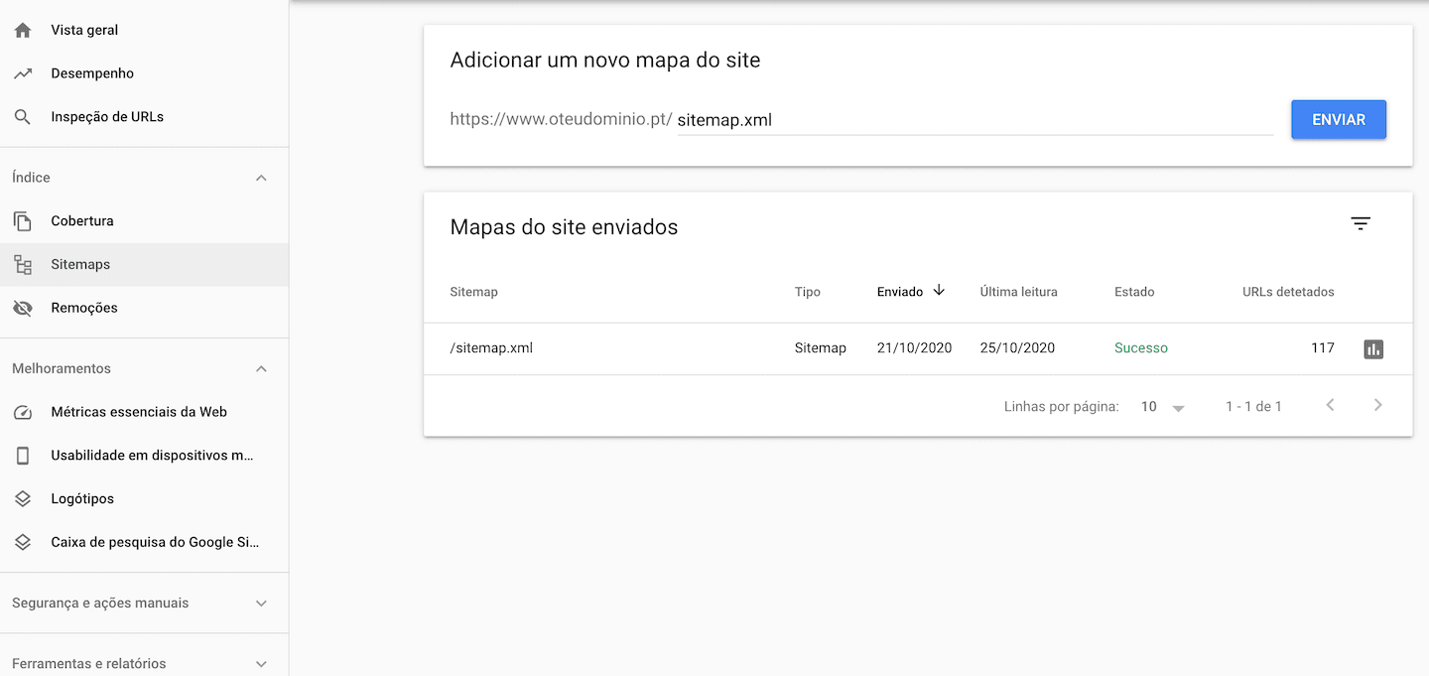Select the Sitemaps tree icon in the sidebar
This screenshot has width=1429, height=676.
pyautogui.click(x=22, y=264)
